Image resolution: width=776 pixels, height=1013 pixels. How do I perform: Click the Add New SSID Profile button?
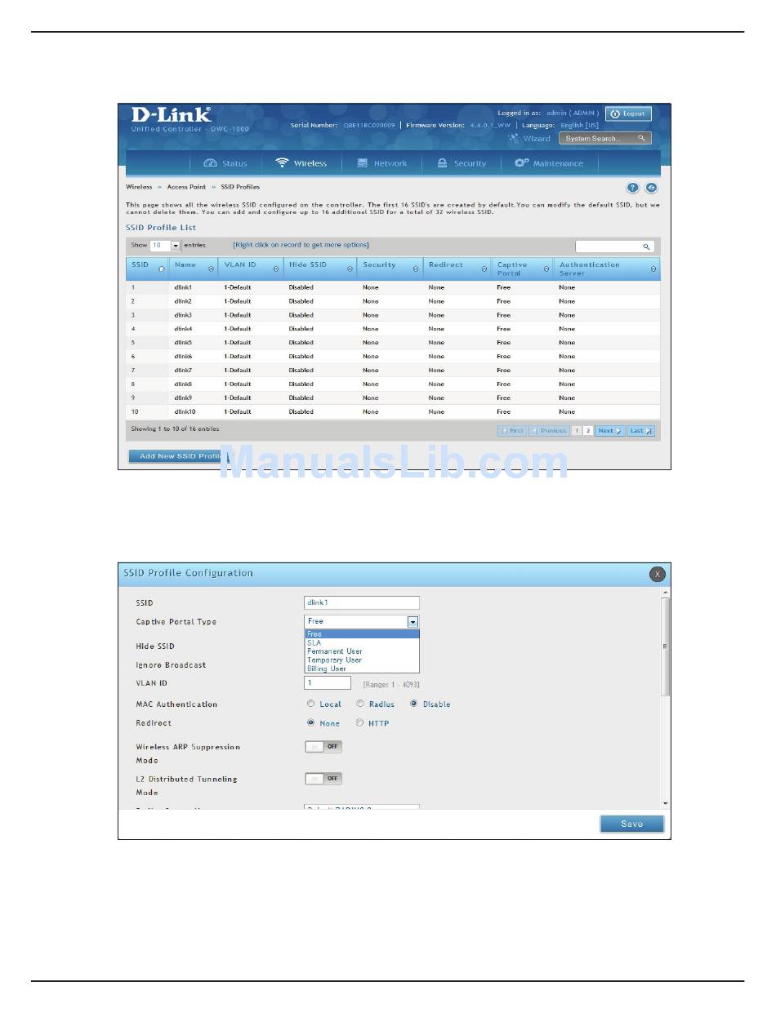(x=176, y=456)
